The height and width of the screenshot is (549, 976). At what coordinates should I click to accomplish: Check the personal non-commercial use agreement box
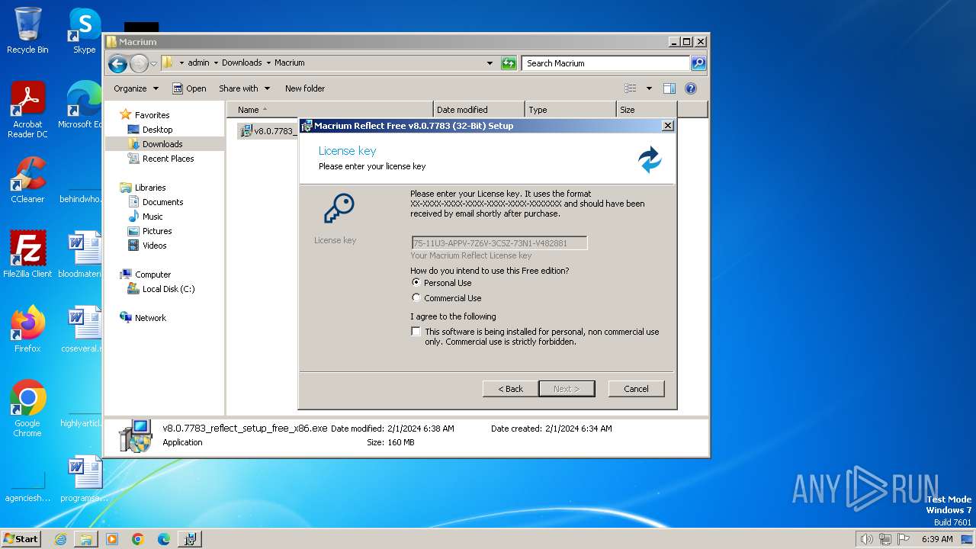click(x=416, y=332)
